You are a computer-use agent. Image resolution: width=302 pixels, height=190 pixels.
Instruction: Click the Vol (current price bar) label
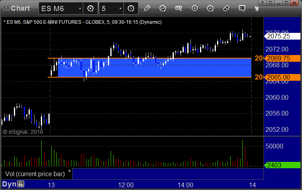[35, 174]
